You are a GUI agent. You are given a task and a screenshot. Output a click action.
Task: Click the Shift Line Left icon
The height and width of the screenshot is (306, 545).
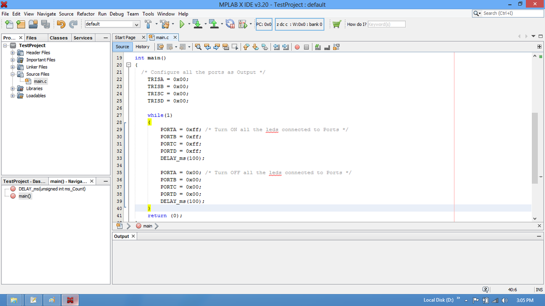pos(276,47)
